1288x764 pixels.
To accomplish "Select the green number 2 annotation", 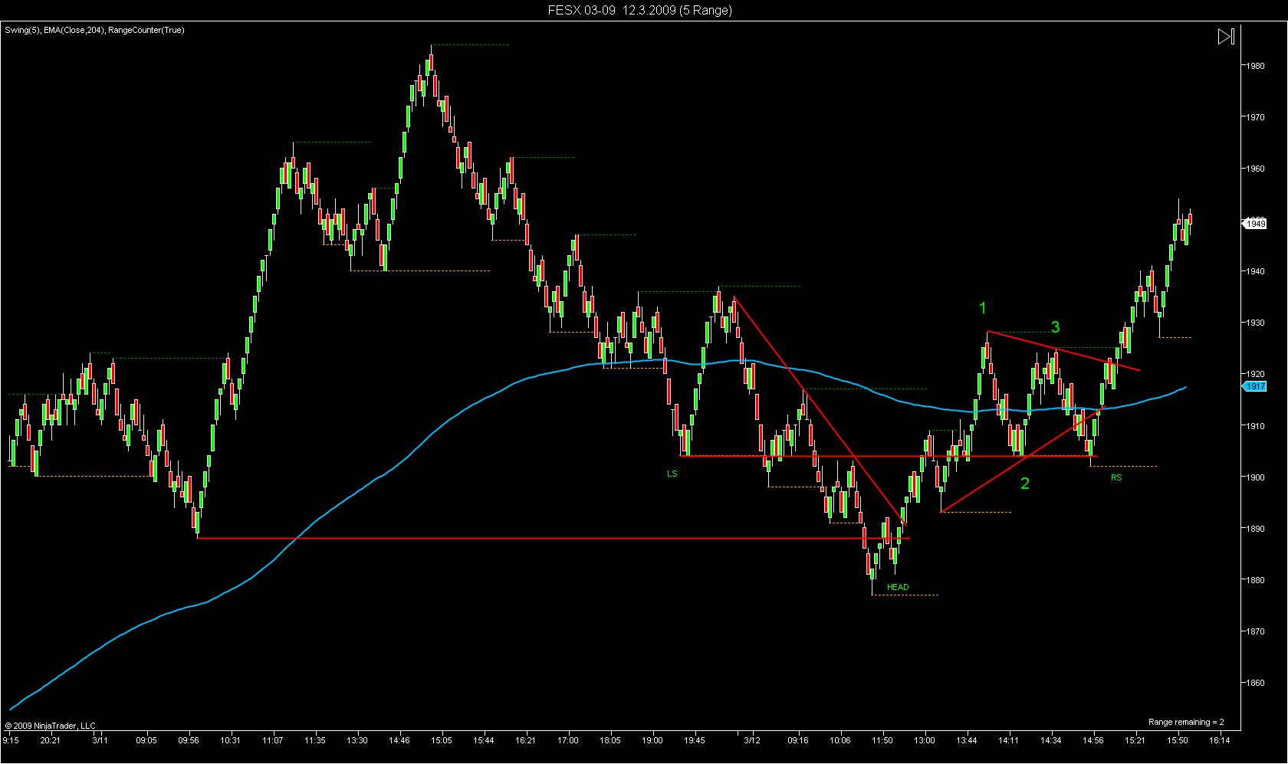I will pos(1025,484).
